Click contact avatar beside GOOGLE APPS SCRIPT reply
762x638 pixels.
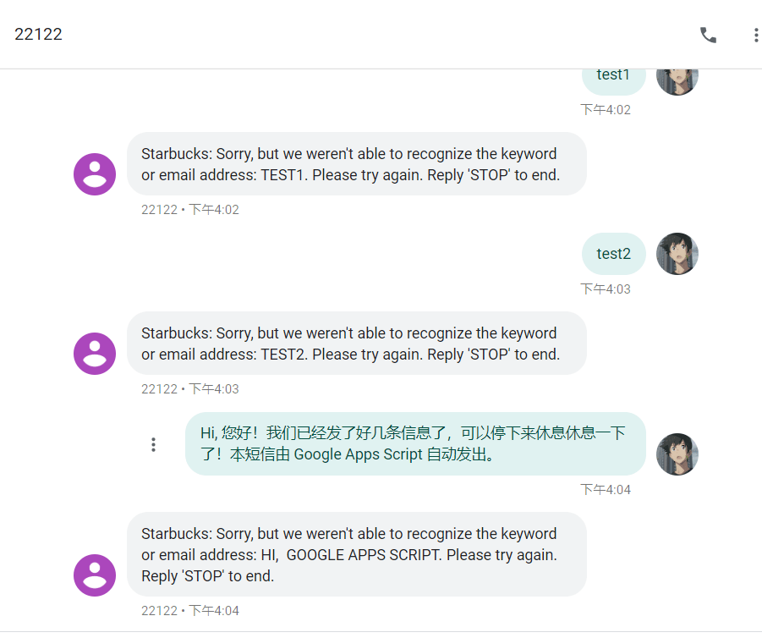tap(95, 575)
